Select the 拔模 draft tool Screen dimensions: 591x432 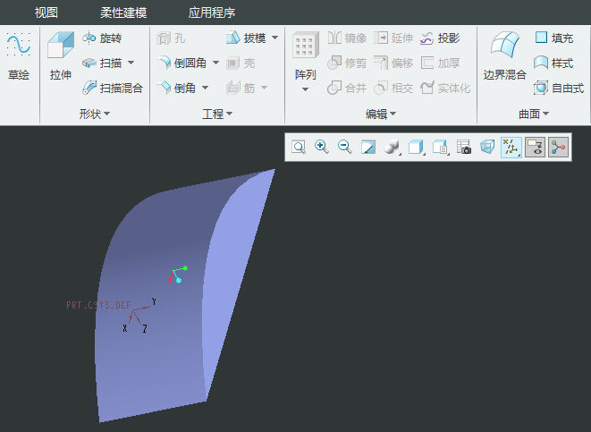click(246, 38)
